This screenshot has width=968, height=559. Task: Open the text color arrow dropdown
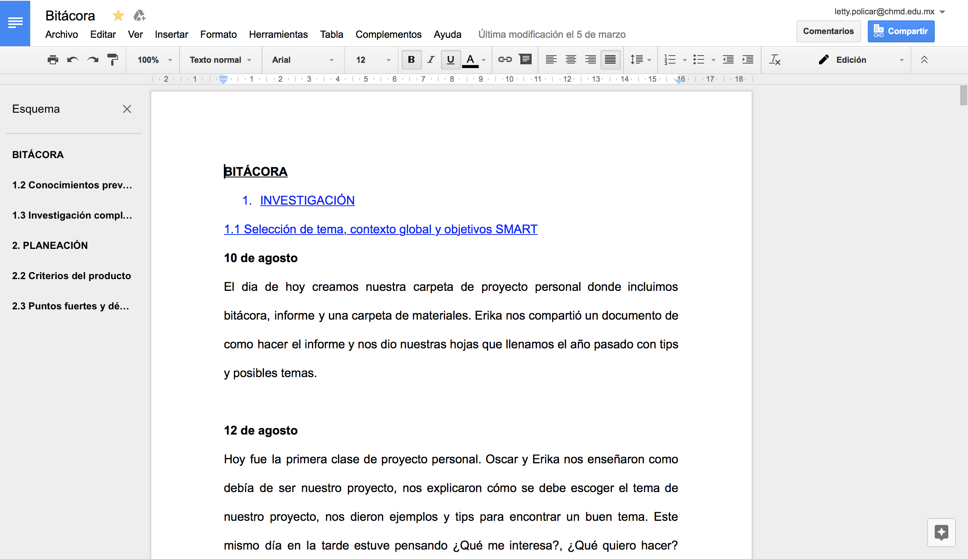tap(484, 60)
